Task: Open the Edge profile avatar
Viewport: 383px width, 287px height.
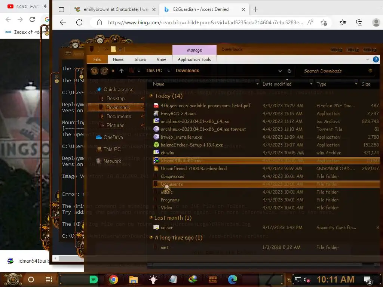Action: coord(376,22)
